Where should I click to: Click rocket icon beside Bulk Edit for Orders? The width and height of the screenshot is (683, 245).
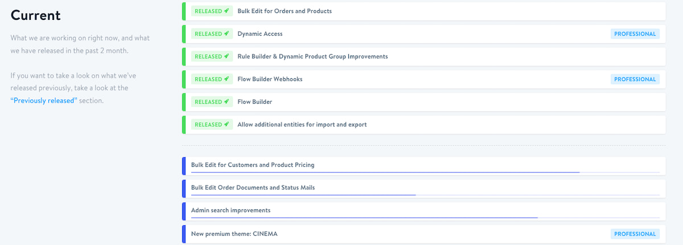(x=227, y=11)
